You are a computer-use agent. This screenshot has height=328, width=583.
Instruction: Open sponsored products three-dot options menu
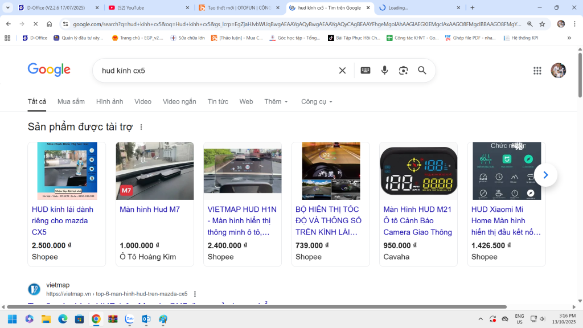coord(141,127)
